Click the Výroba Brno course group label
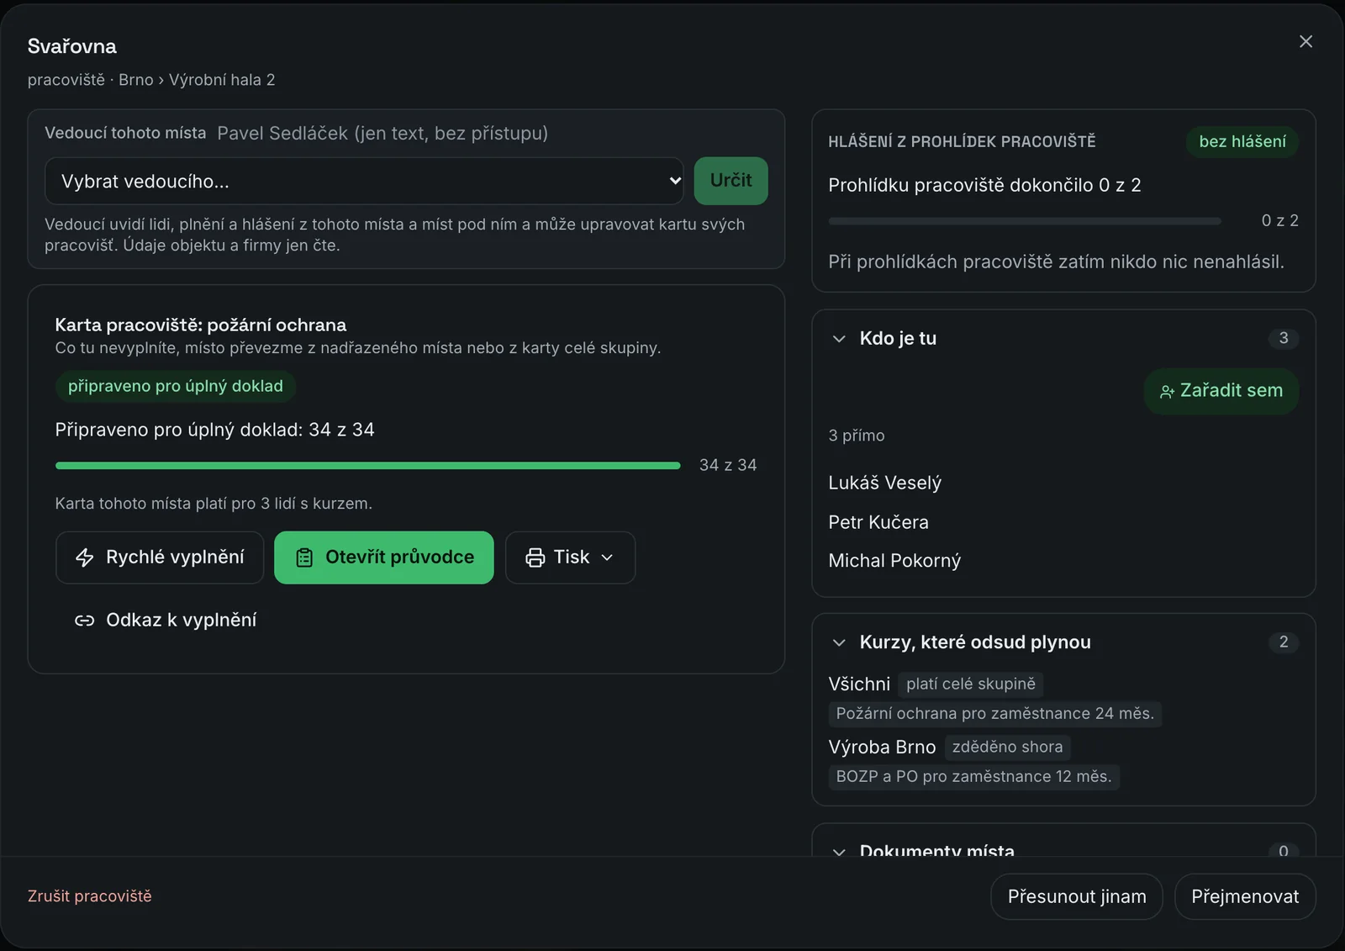The image size is (1345, 951). coord(882,748)
